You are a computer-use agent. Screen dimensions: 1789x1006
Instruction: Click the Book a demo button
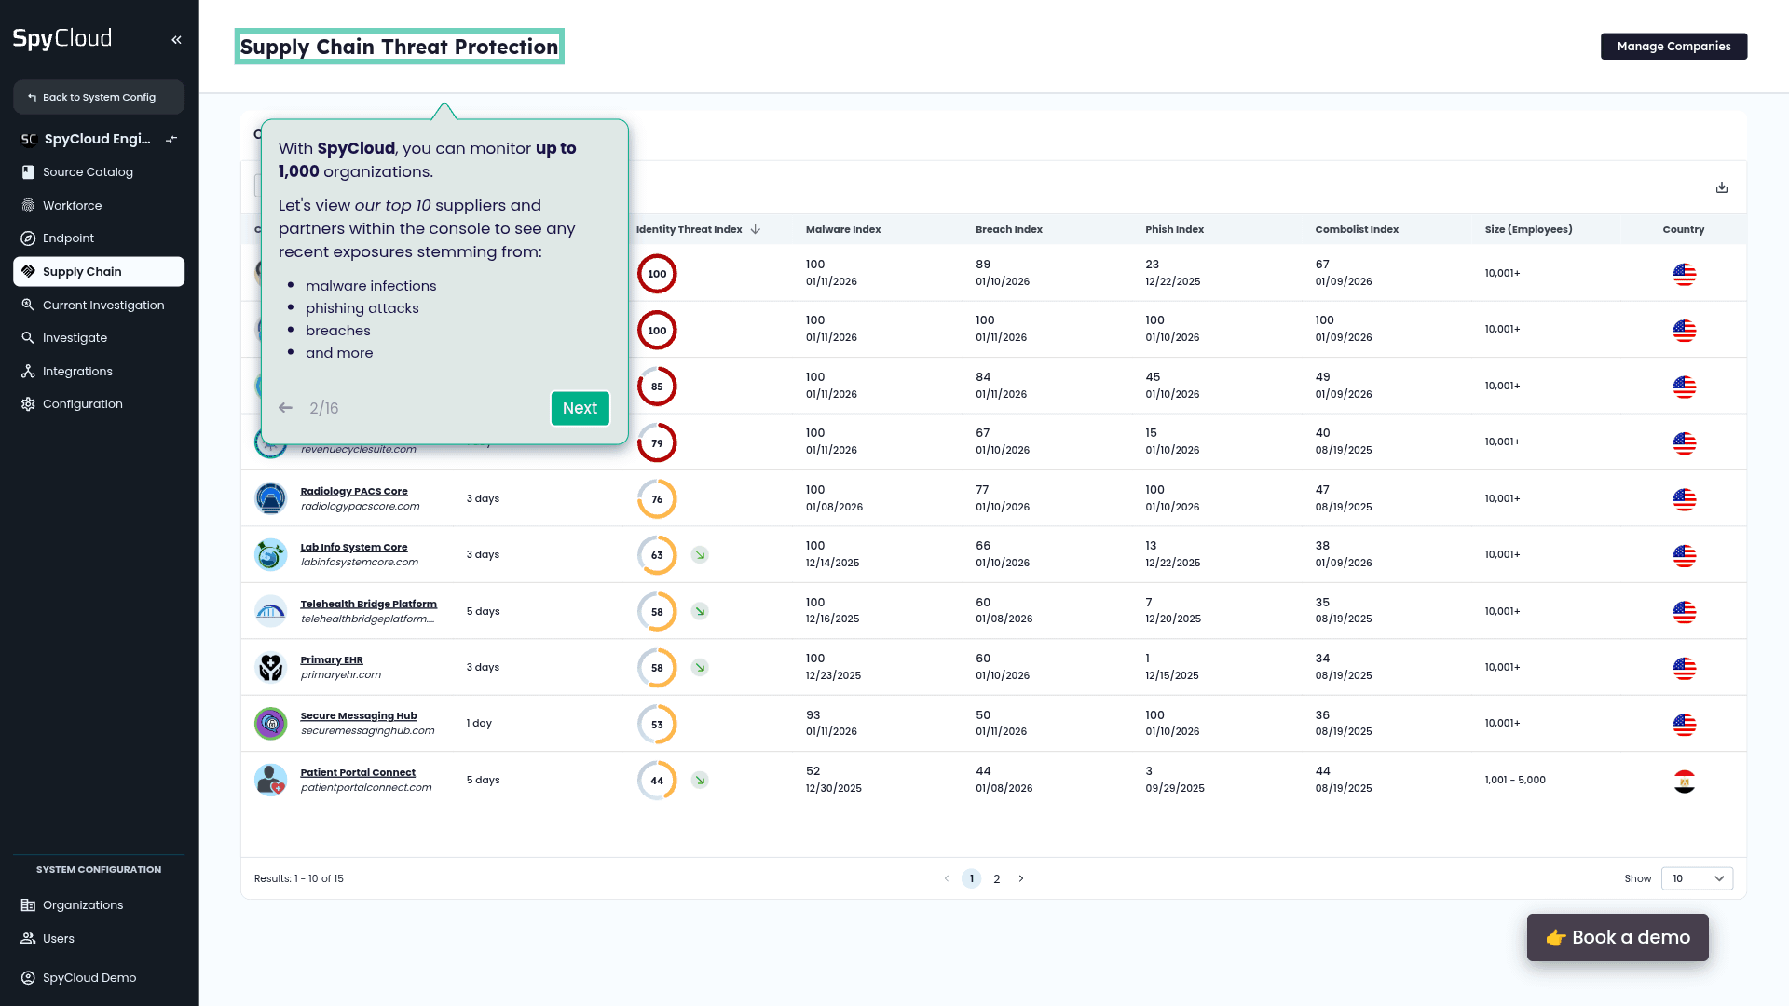coord(1618,937)
